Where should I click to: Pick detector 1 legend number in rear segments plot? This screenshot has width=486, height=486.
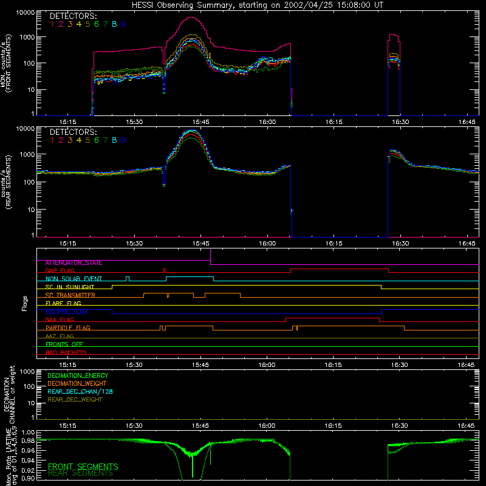click(52, 140)
